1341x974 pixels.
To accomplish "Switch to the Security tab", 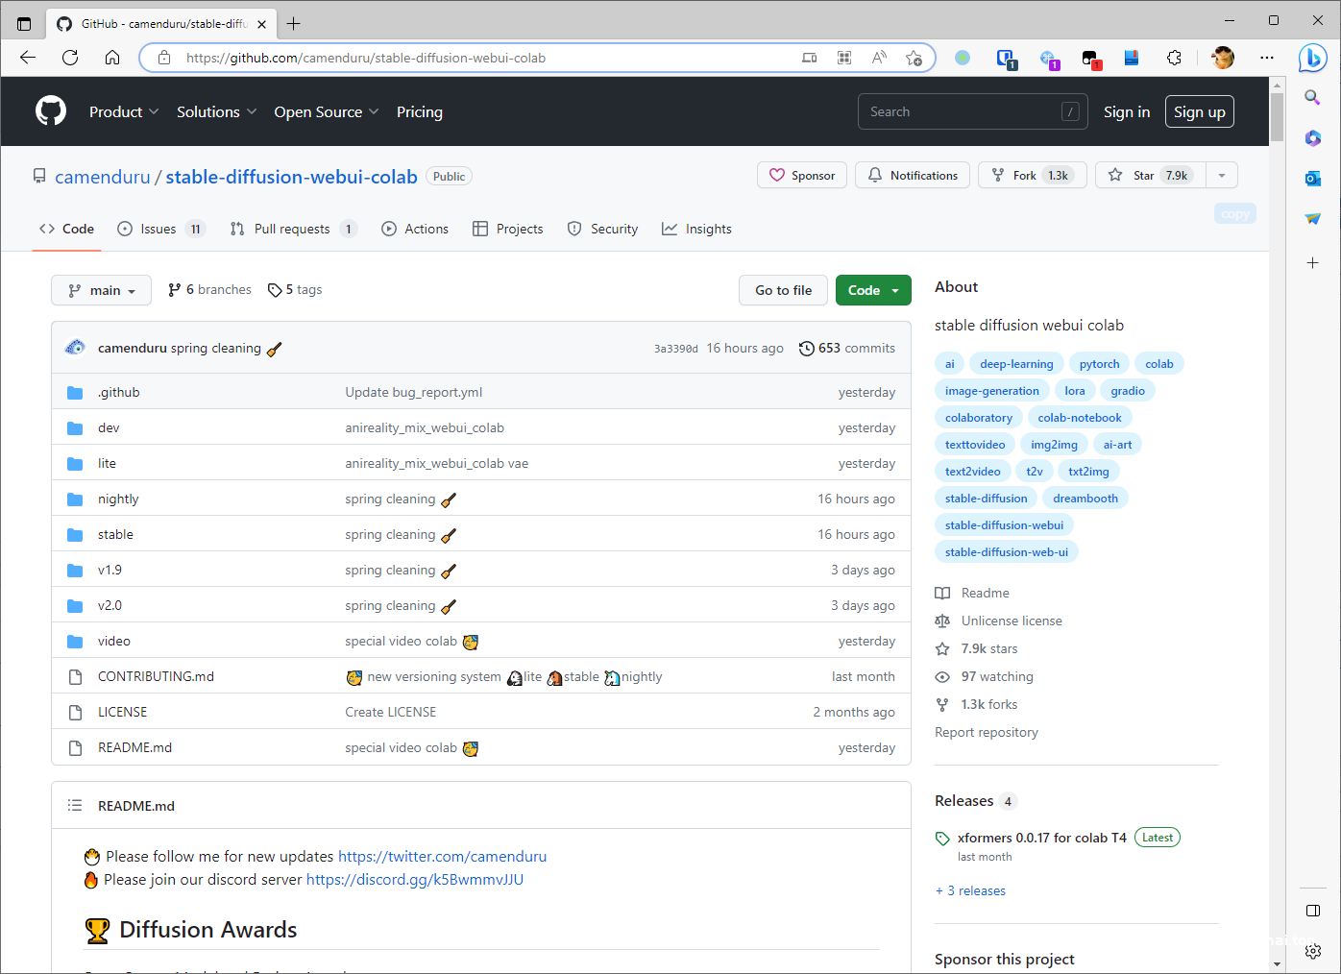I will coord(602,229).
